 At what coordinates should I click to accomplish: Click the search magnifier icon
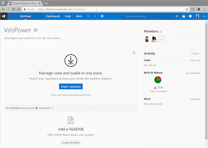point(177,16)
